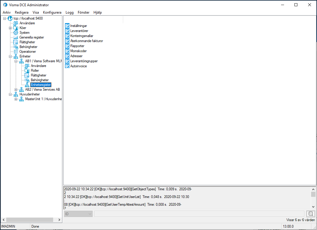Open Inställningar in the Enhetsregister panel
The height and width of the screenshot is (230, 317).
78,26
